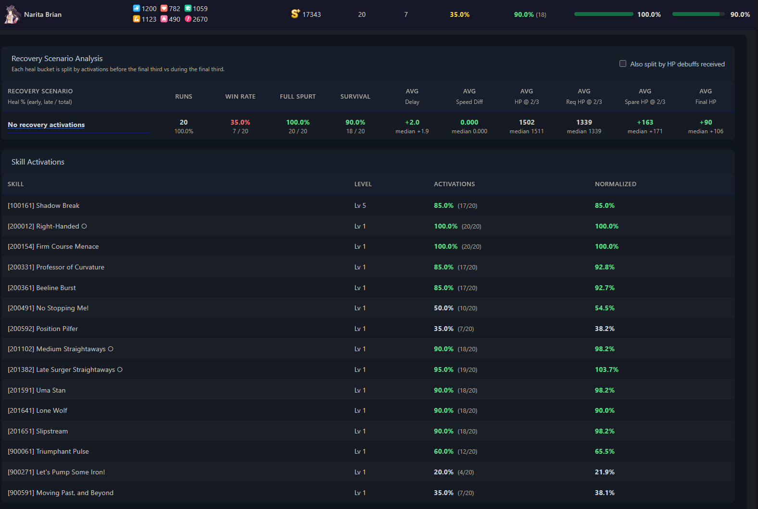Image resolution: width=758 pixels, height=509 pixels.
Task: Click the 1502 average HP value
Action: point(527,122)
